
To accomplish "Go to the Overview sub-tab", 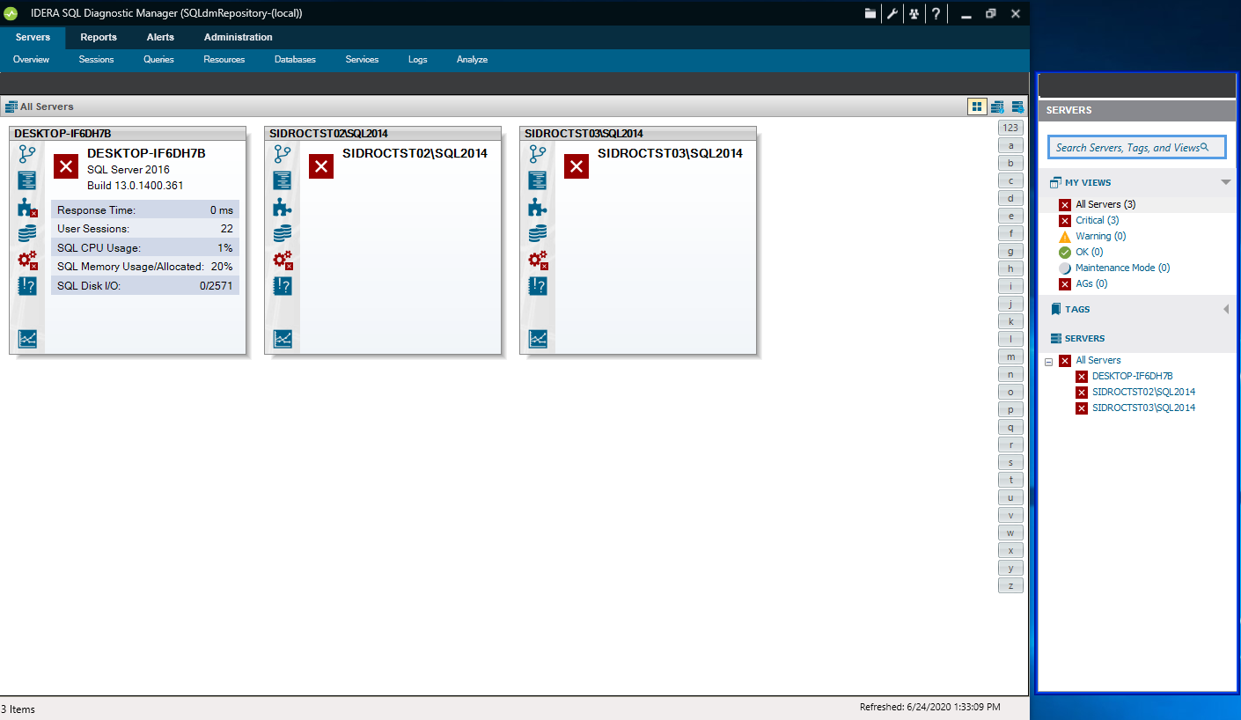I will coord(31,60).
